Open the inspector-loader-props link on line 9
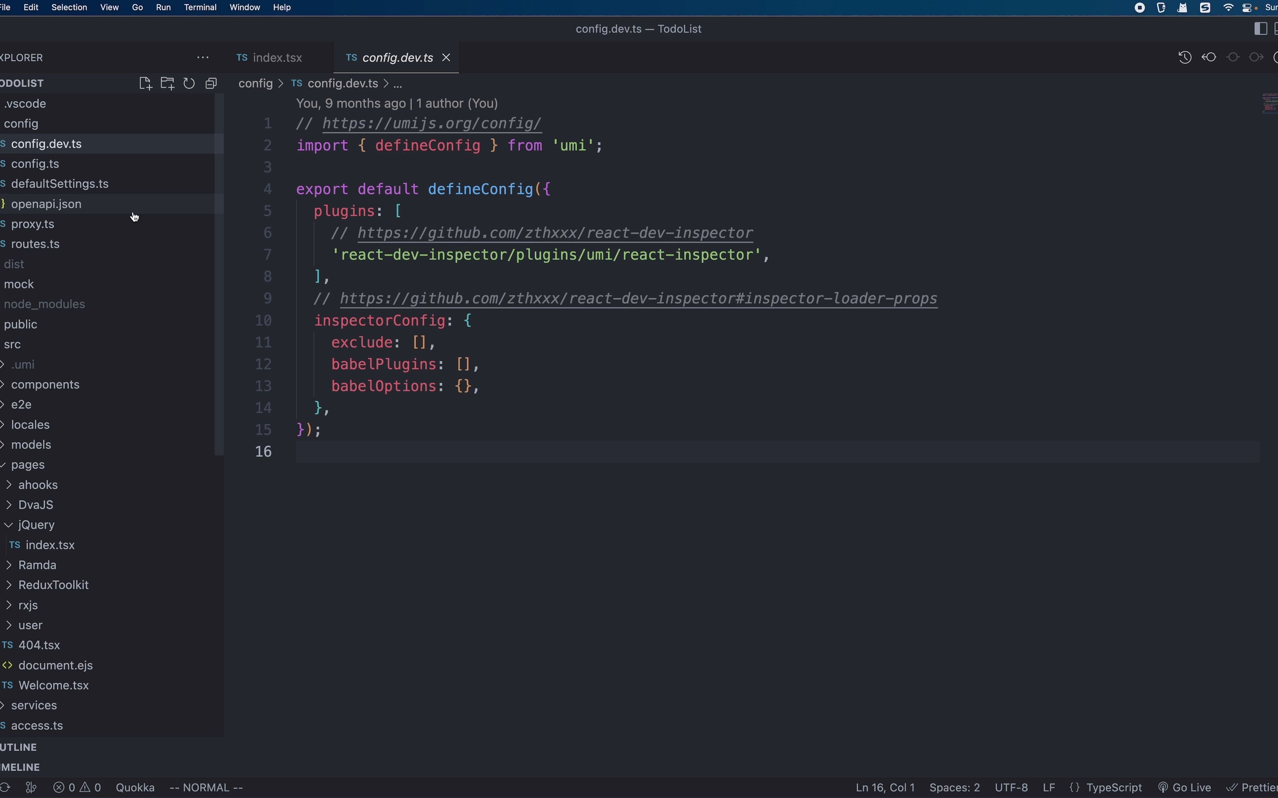This screenshot has height=798, width=1278. (x=639, y=299)
